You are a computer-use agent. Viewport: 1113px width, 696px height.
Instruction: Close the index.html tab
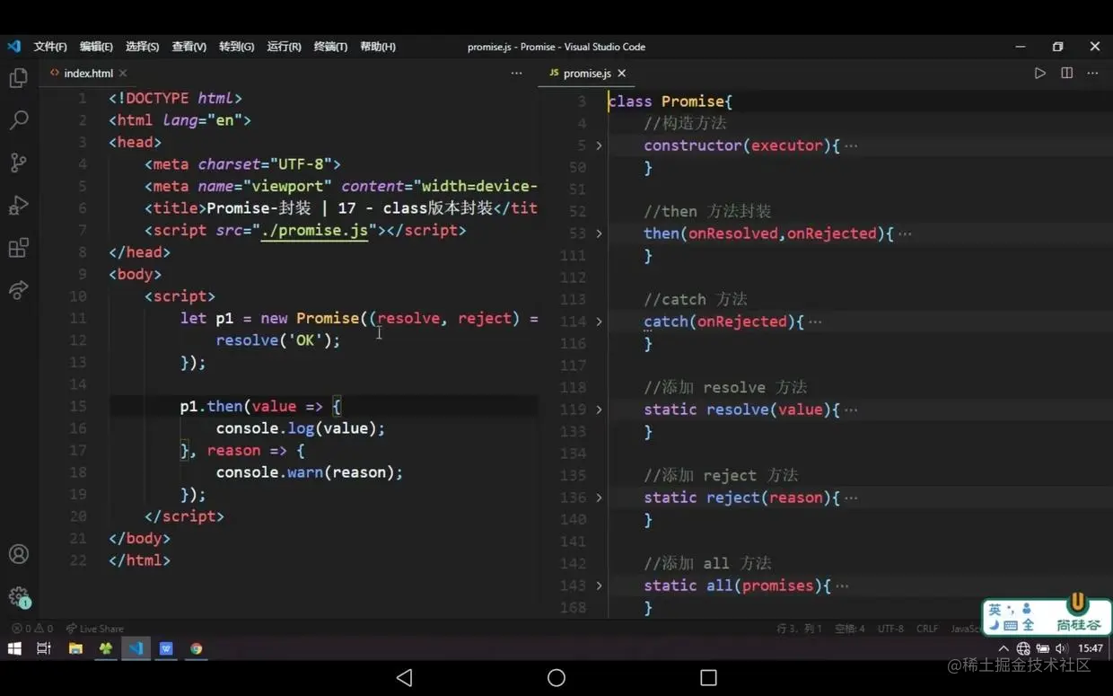tap(123, 74)
